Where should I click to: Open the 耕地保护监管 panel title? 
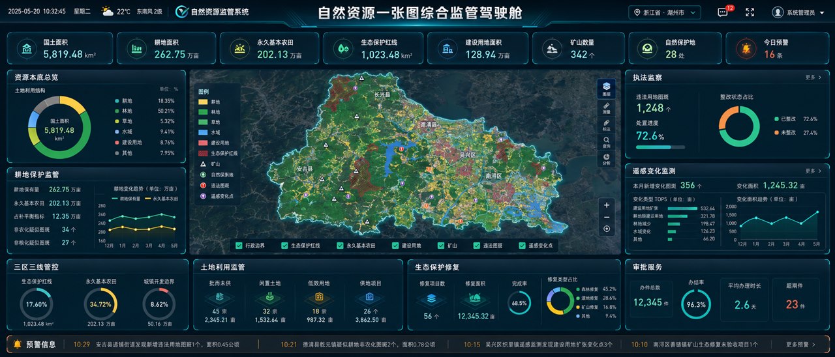coord(36,175)
